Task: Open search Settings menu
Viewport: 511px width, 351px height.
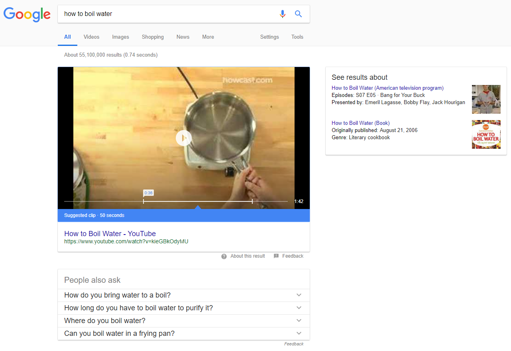Action: point(269,37)
